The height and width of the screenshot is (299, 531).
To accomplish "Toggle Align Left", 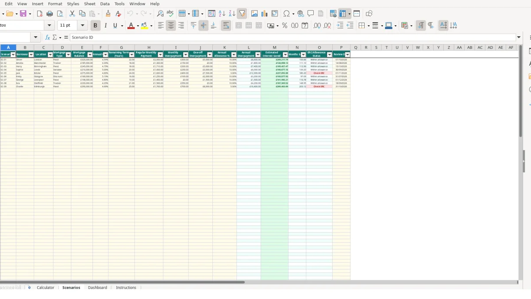I will (x=161, y=26).
